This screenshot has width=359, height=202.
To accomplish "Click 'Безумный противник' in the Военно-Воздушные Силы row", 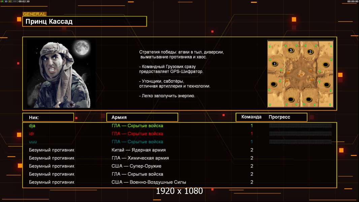I will tap(52, 182).
